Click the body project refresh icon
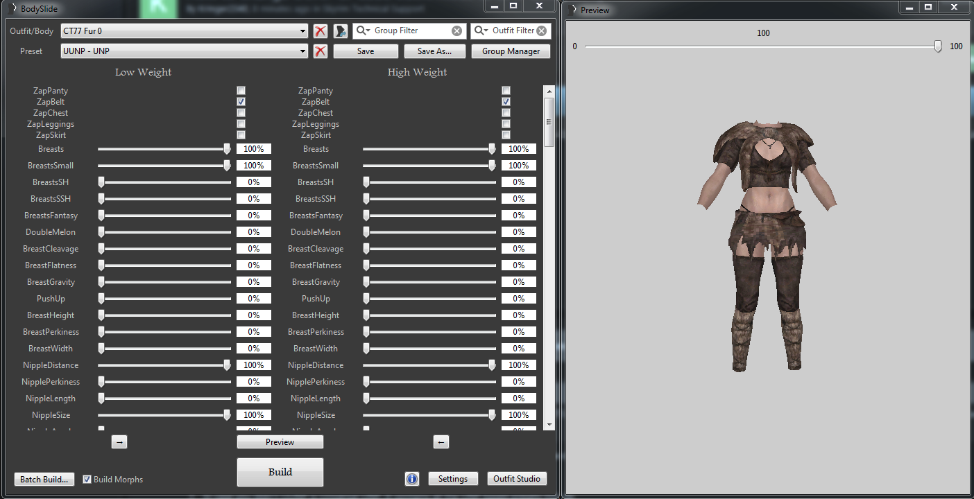 pyautogui.click(x=341, y=31)
